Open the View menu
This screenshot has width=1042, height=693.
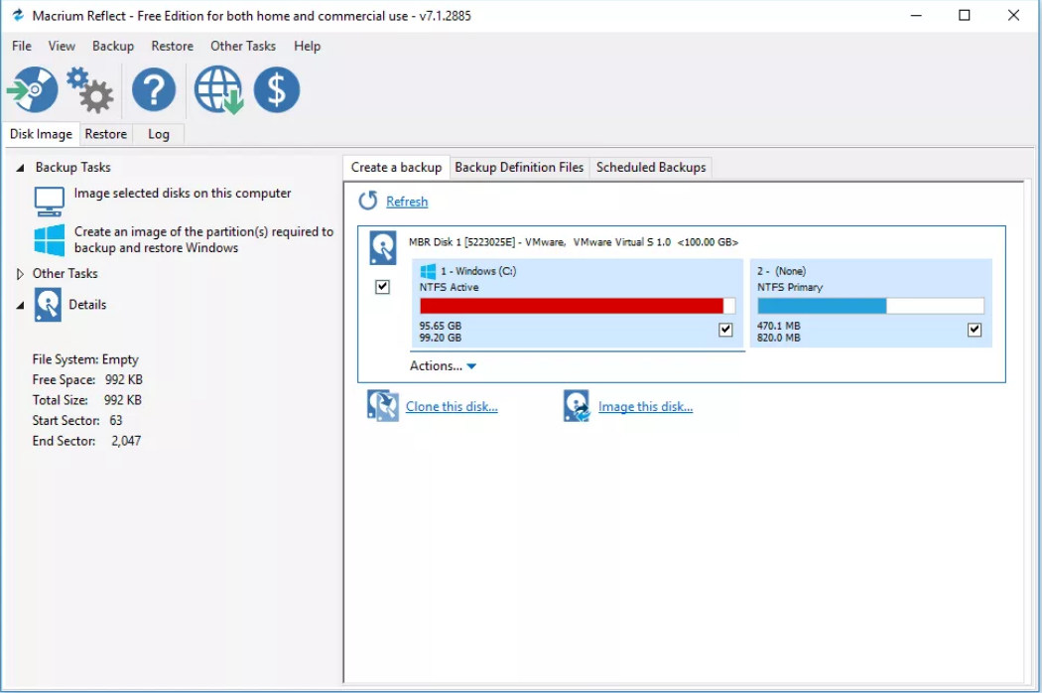point(62,46)
